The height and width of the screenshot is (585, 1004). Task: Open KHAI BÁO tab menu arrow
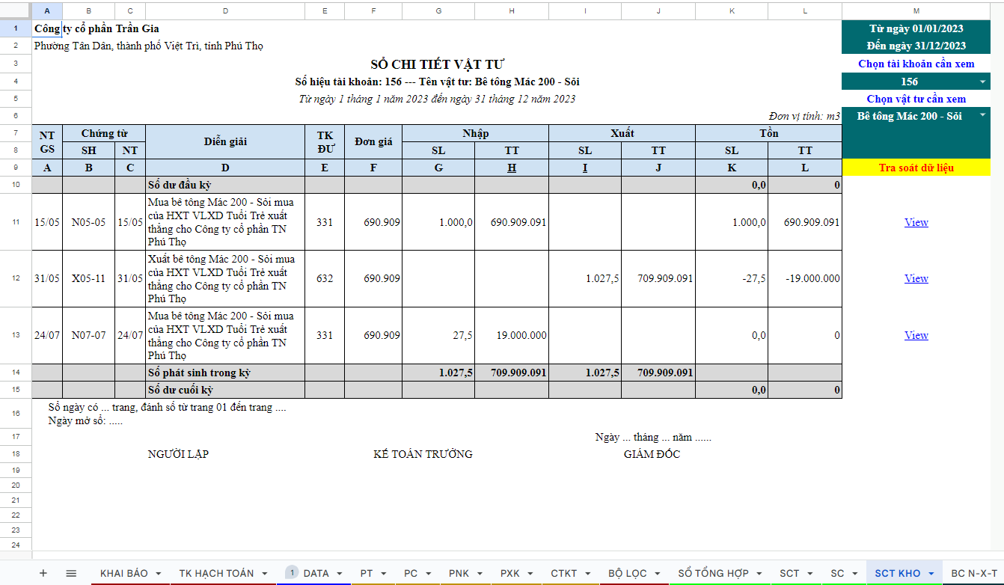pos(159,574)
